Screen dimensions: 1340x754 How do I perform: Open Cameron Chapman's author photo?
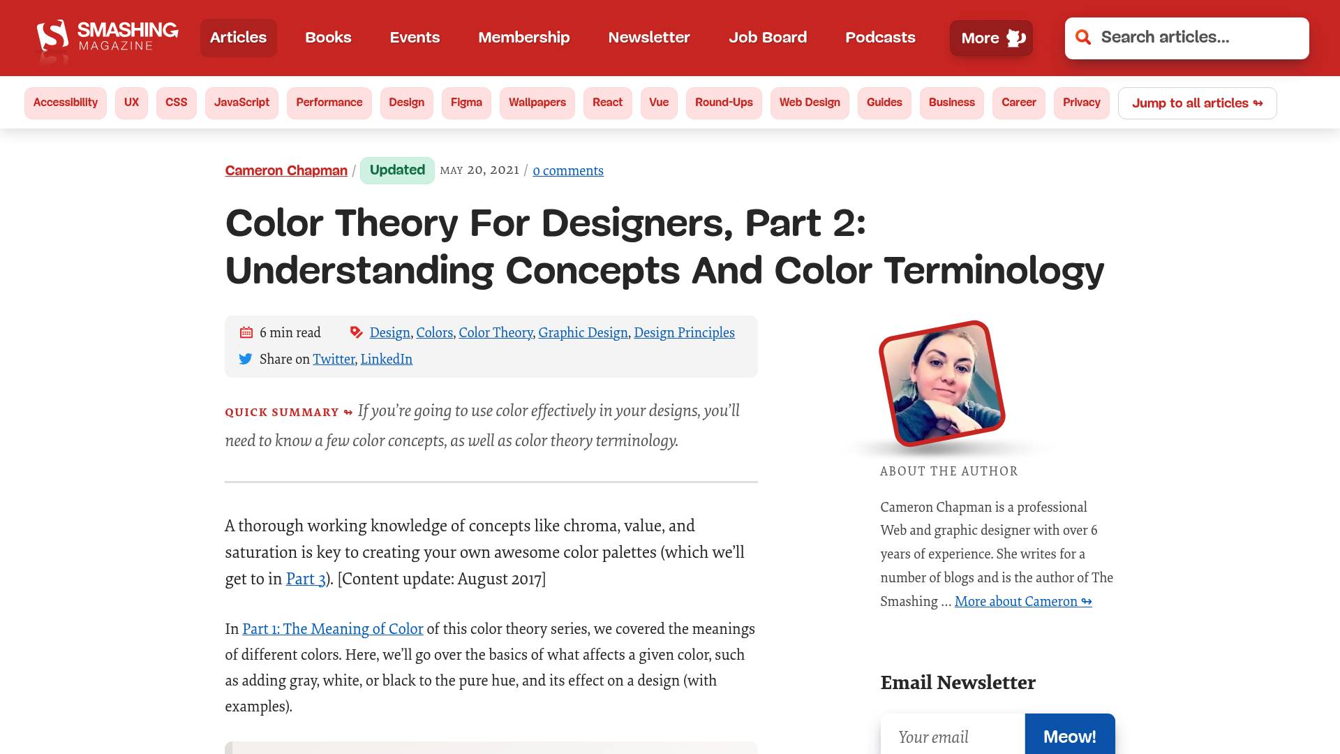(x=941, y=383)
